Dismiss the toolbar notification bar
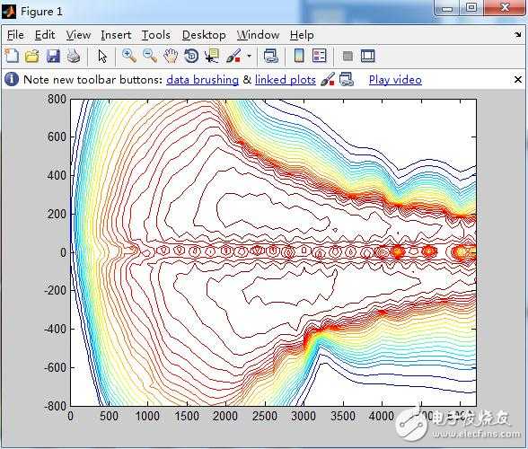The width and height of the screenshot is (528, 449). tap(518, 80)
